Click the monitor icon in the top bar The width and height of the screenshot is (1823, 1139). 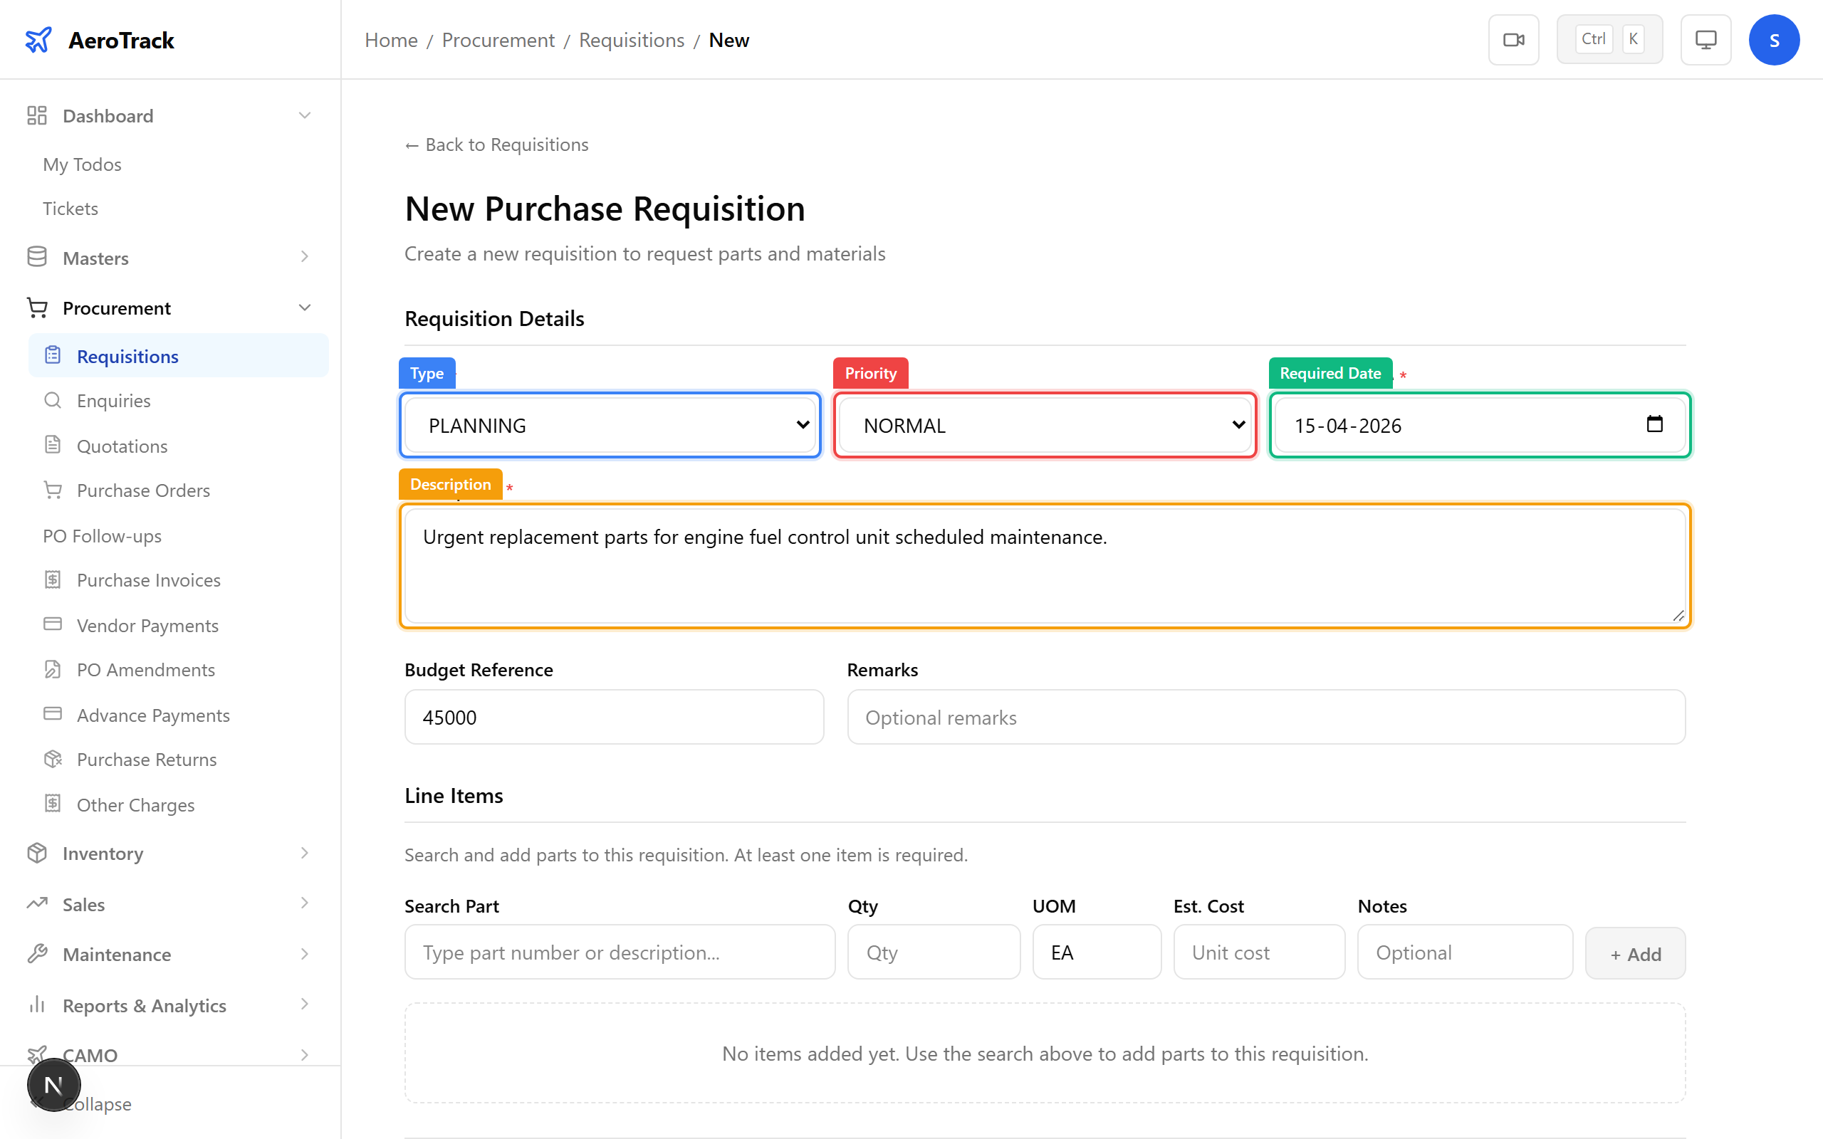coord(1706,39)
